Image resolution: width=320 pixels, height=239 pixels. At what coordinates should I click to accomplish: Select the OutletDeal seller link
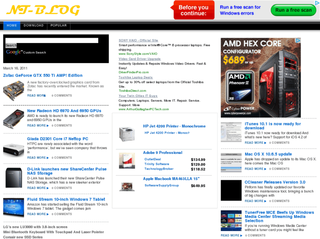coord(152,159)
